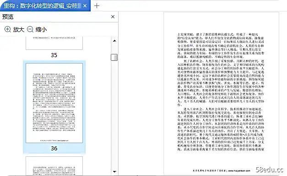Click the thumbnail scrollbar down arrow
Screen dimensions: 287x176
[114, 171]
